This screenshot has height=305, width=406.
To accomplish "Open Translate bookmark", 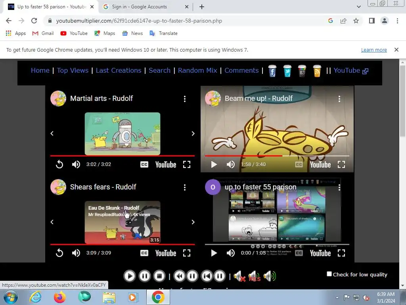I will pyautogui.click(x=164, y=33).
